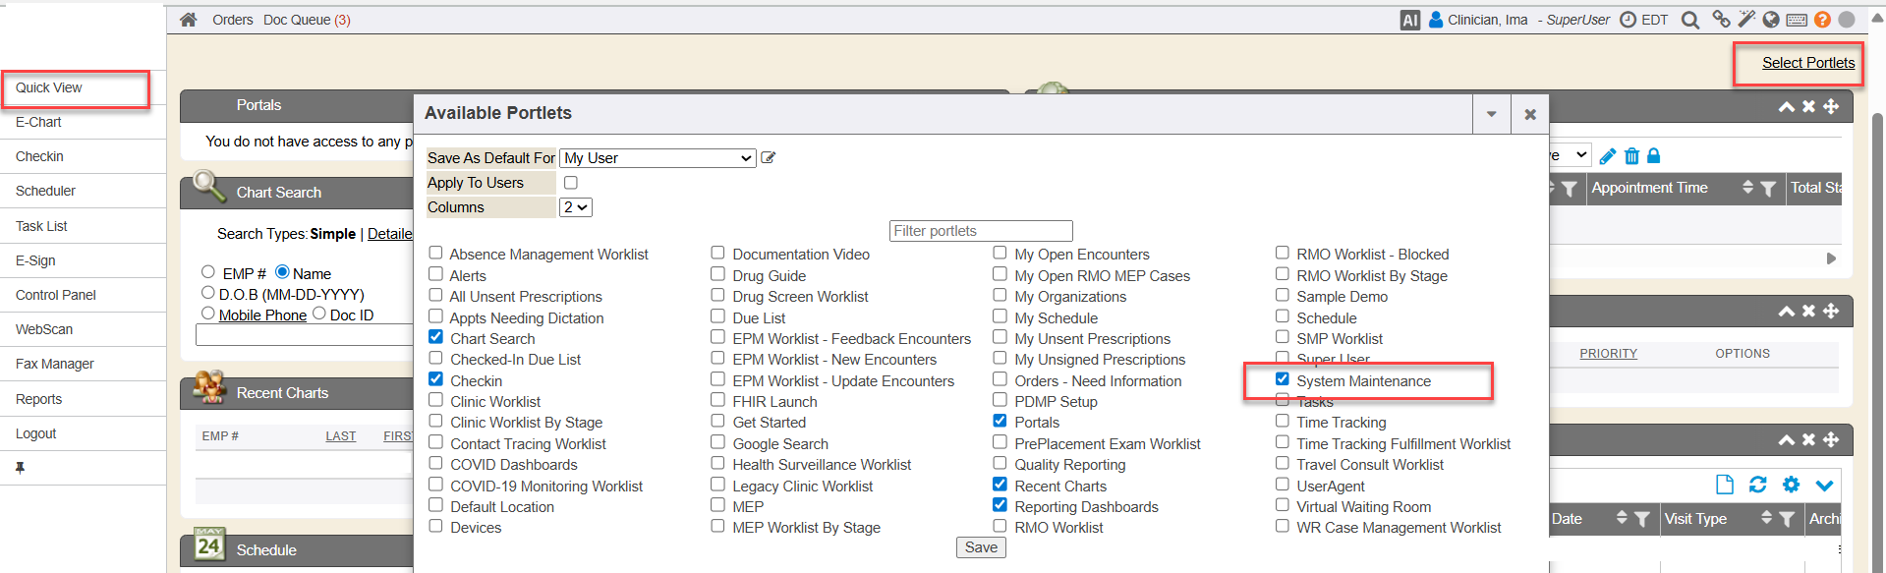Viewport: 1886px width, 573px height.
Task: Select the EMP # radio button
Action: coord(208,272)
